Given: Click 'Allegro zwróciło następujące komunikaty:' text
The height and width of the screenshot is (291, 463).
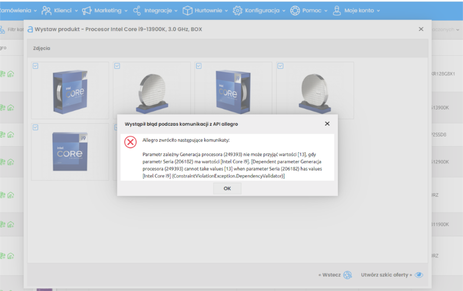Looking at the screenshot, I should pyautogui.click(x=186, y=140).
